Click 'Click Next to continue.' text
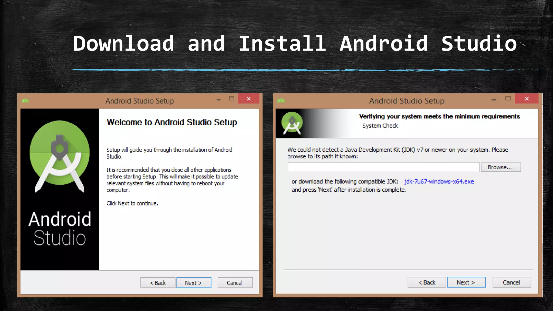553x311 pixels. pyautogui.click(x=132, y=203)
